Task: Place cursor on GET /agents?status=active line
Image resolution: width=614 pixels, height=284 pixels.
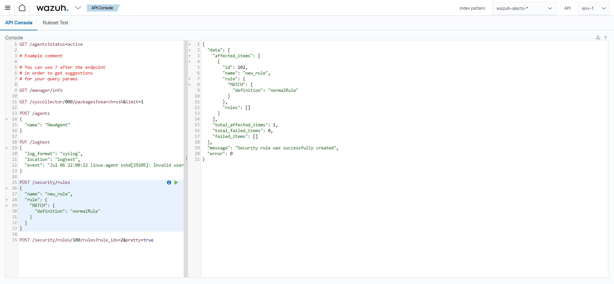Action: pos(51,44)
